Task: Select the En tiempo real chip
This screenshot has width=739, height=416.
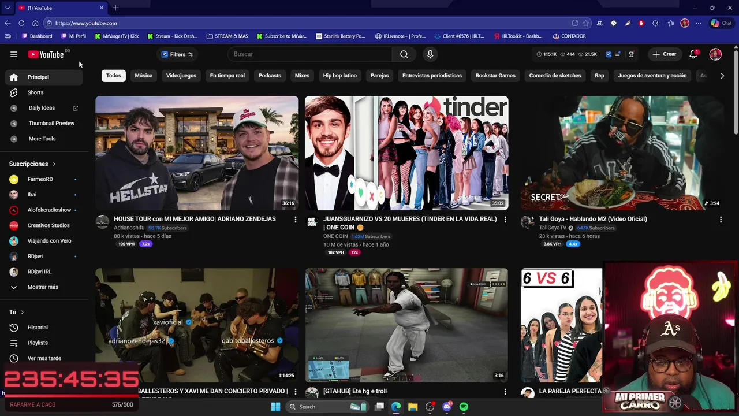Action: (x=227, y=76)
